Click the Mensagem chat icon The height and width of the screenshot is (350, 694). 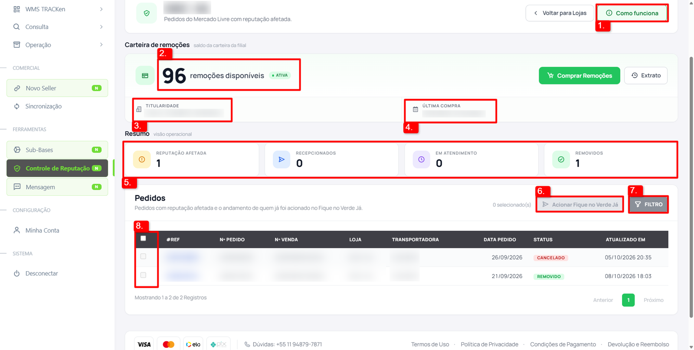pos(17,187)
